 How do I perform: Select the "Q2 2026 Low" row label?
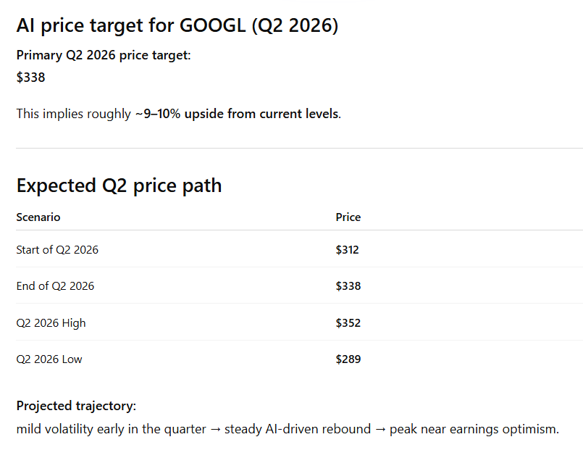point(49,359)
